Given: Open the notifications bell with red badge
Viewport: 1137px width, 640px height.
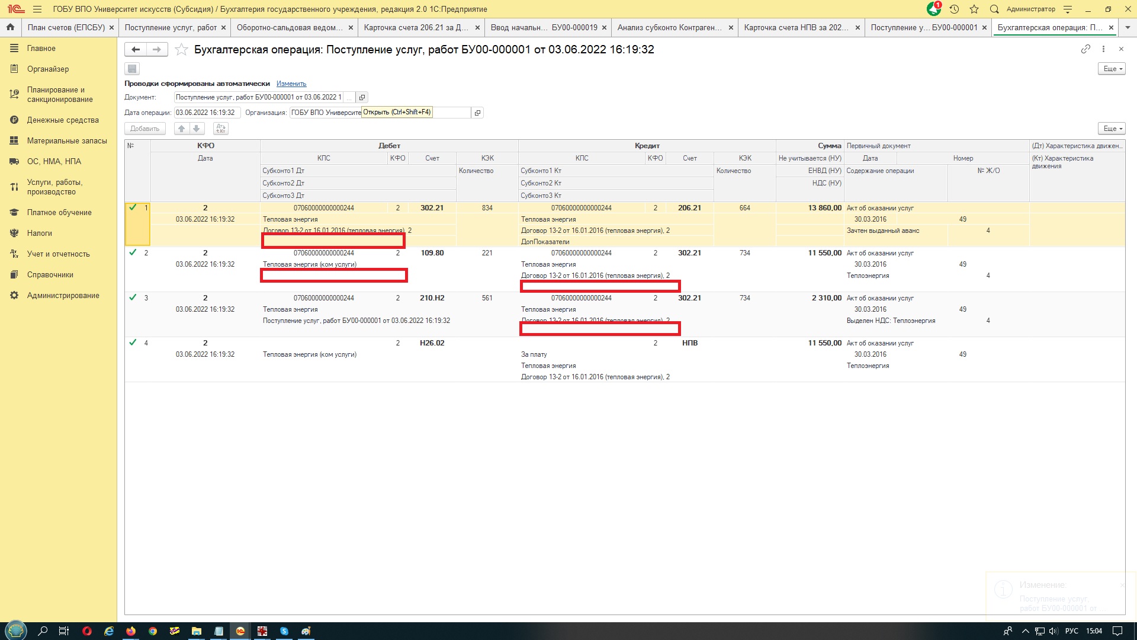Looking at the screenshot, I should 934,9.
